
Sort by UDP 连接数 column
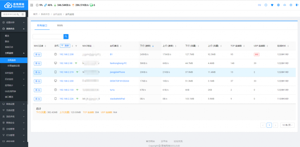tap(267, 46)
